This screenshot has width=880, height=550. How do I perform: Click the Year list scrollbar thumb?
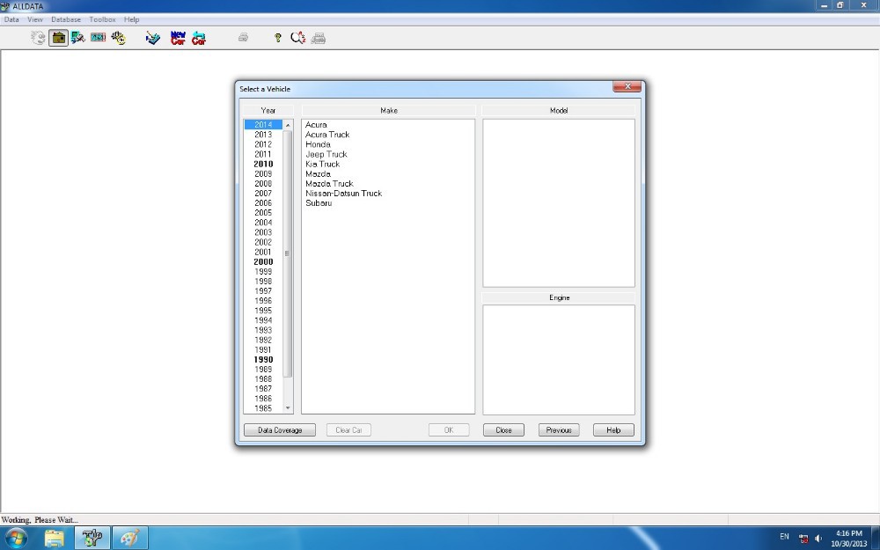click(288, 253)
